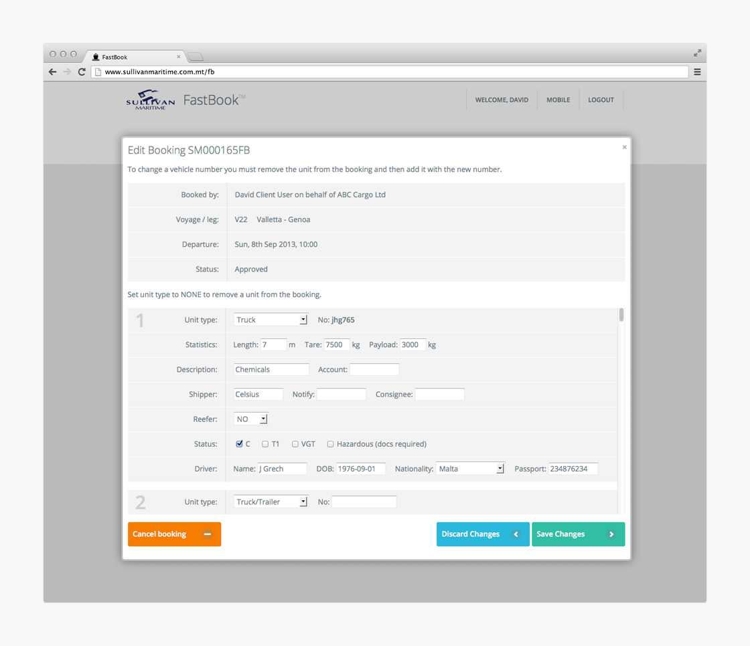Click the empty Account field
750x646 pixels.
coord(374,369)
